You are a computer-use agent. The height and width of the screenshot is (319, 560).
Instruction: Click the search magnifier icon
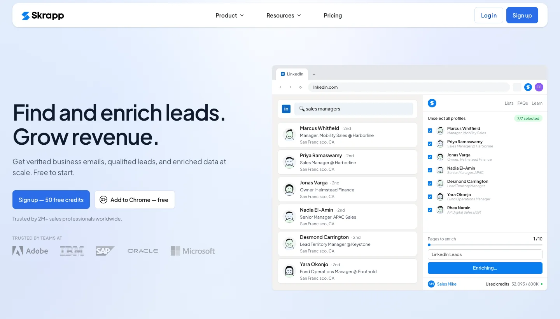pos(301,109)
